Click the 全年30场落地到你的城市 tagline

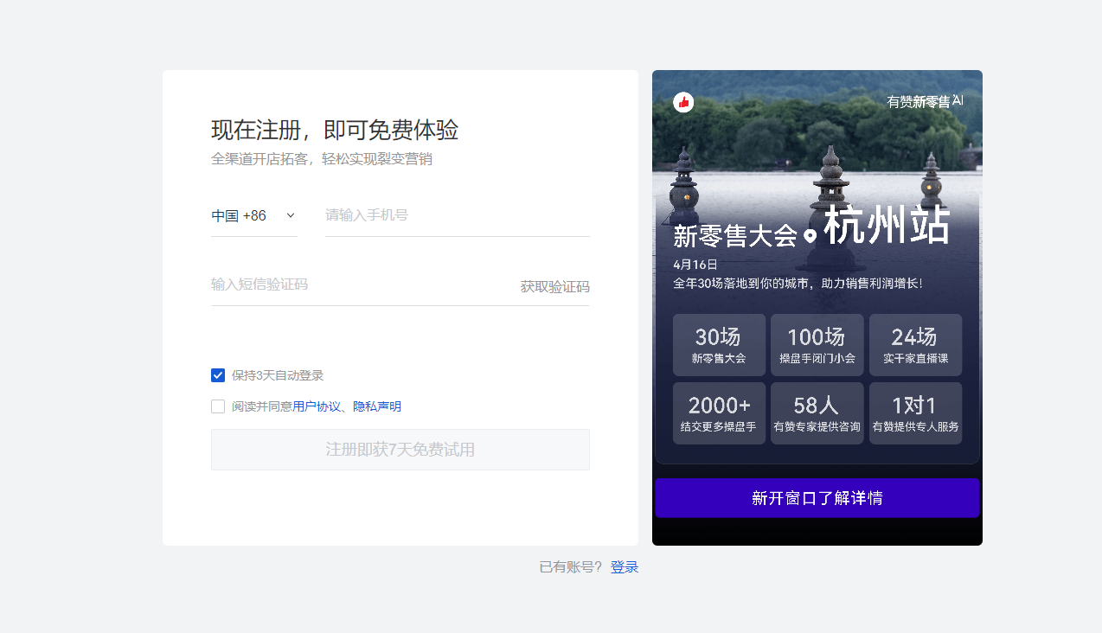[x=798, y=283]
